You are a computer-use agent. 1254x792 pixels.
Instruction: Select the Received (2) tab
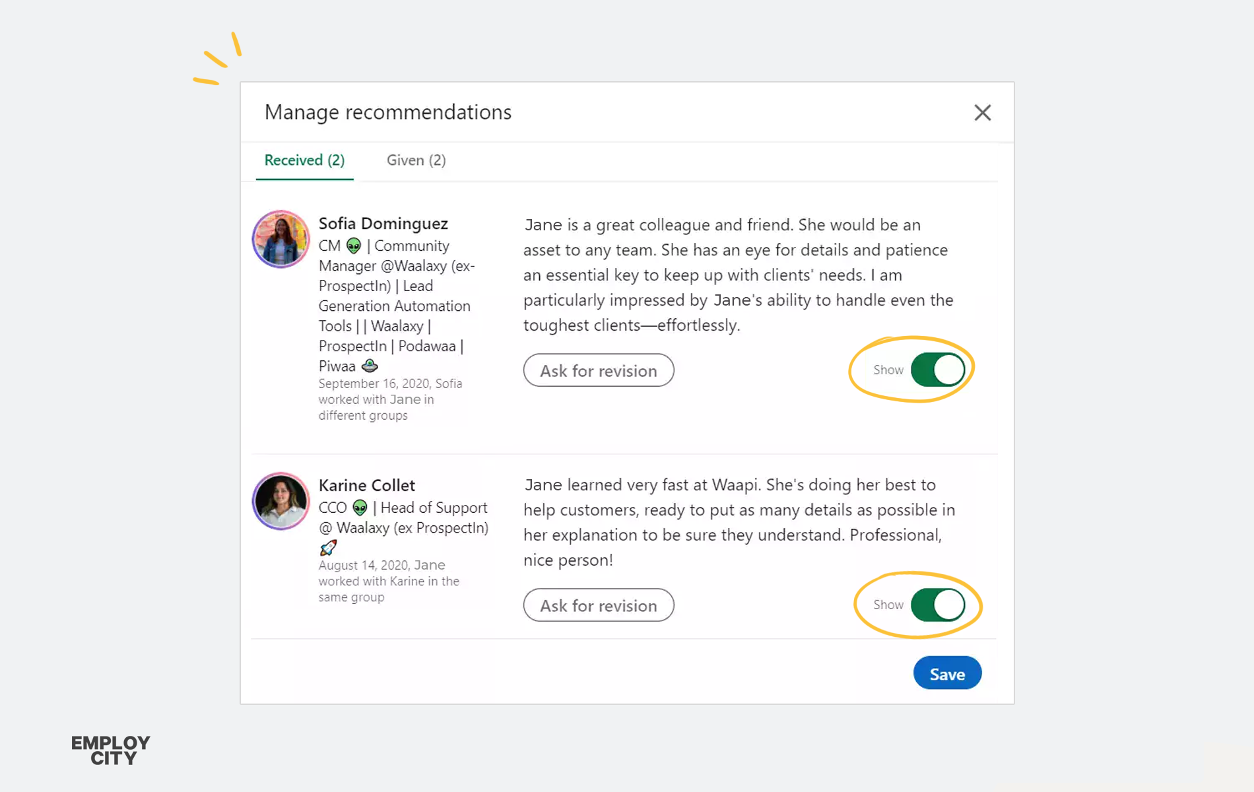(x=304, y=160)
